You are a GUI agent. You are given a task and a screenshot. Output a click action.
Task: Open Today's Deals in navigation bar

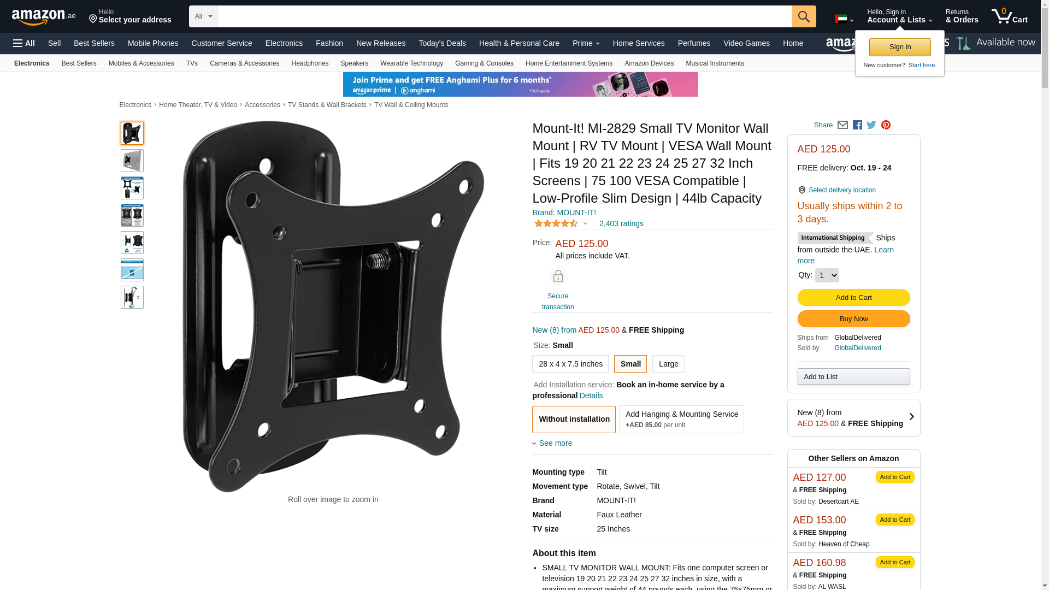coord(442,43)
